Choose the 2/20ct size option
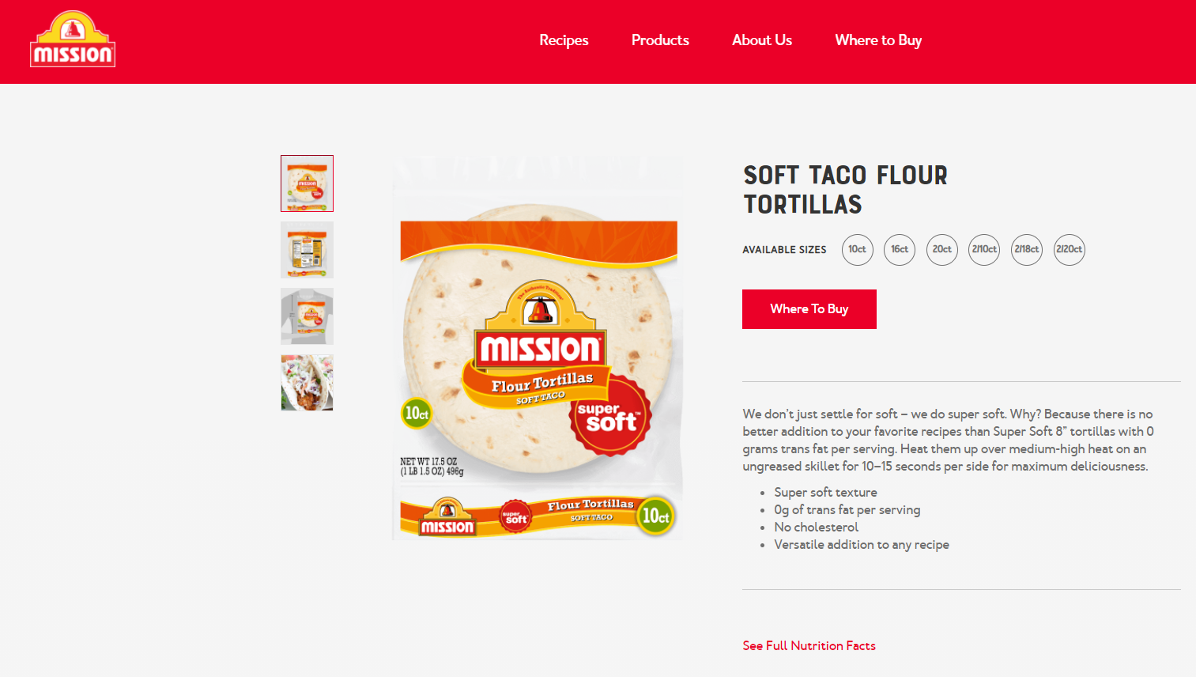1196x677 pixels. [1070, 250]
